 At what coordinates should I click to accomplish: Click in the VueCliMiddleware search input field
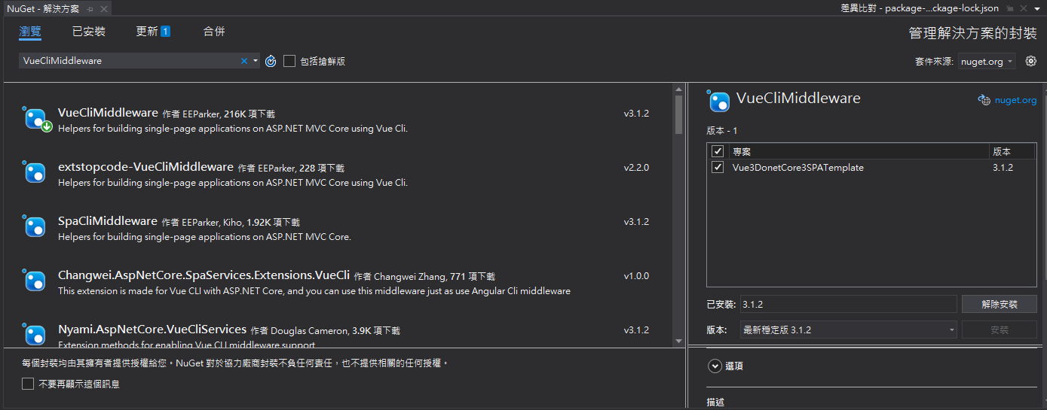tap(128, 61)
